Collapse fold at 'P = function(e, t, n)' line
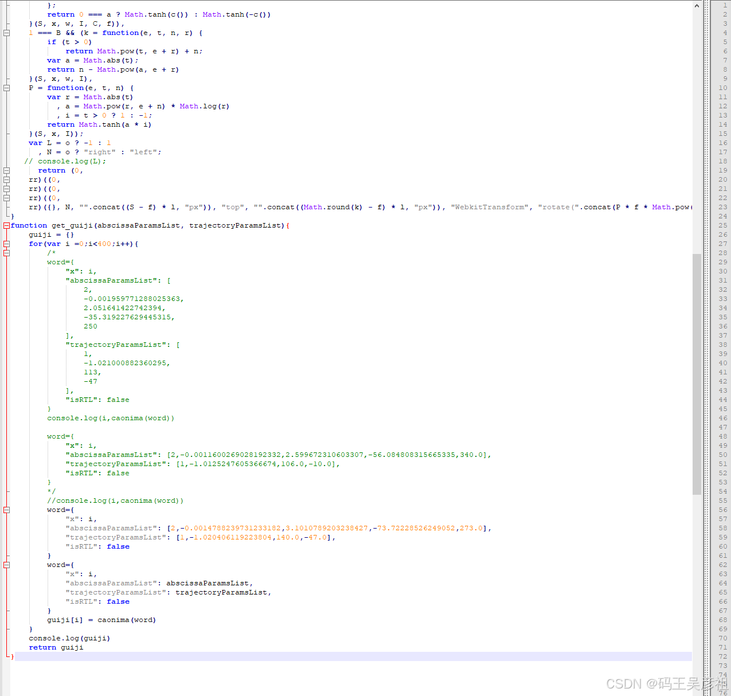Screen dimensions: 731x696 click(6, 88)
